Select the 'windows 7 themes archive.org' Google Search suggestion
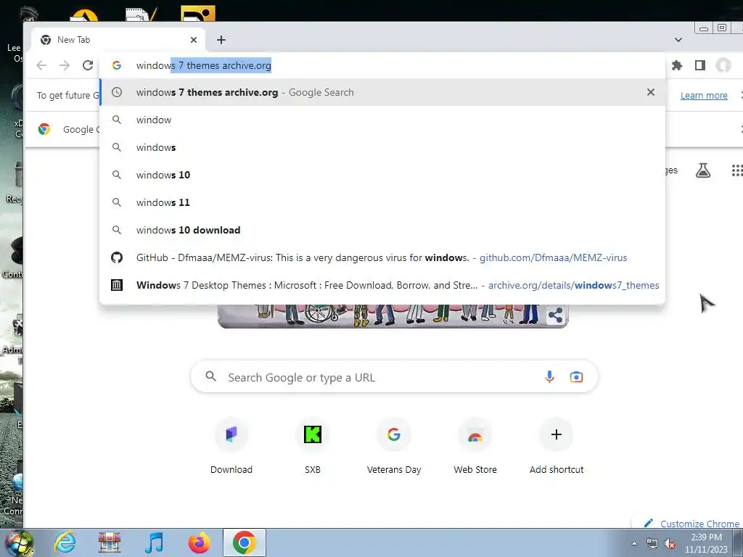The image size is (743, 557). click(382, 92)
